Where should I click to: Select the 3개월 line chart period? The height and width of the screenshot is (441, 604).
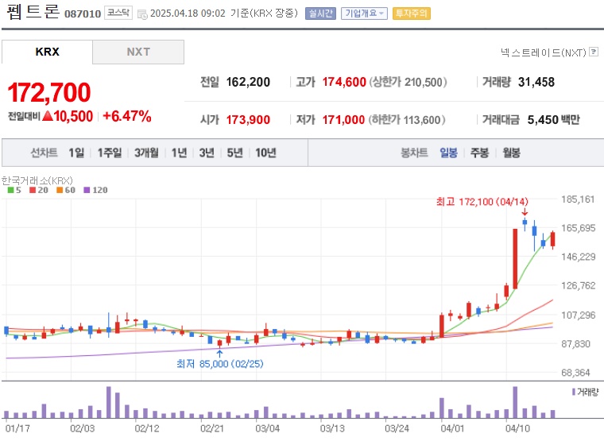point(146,153)
